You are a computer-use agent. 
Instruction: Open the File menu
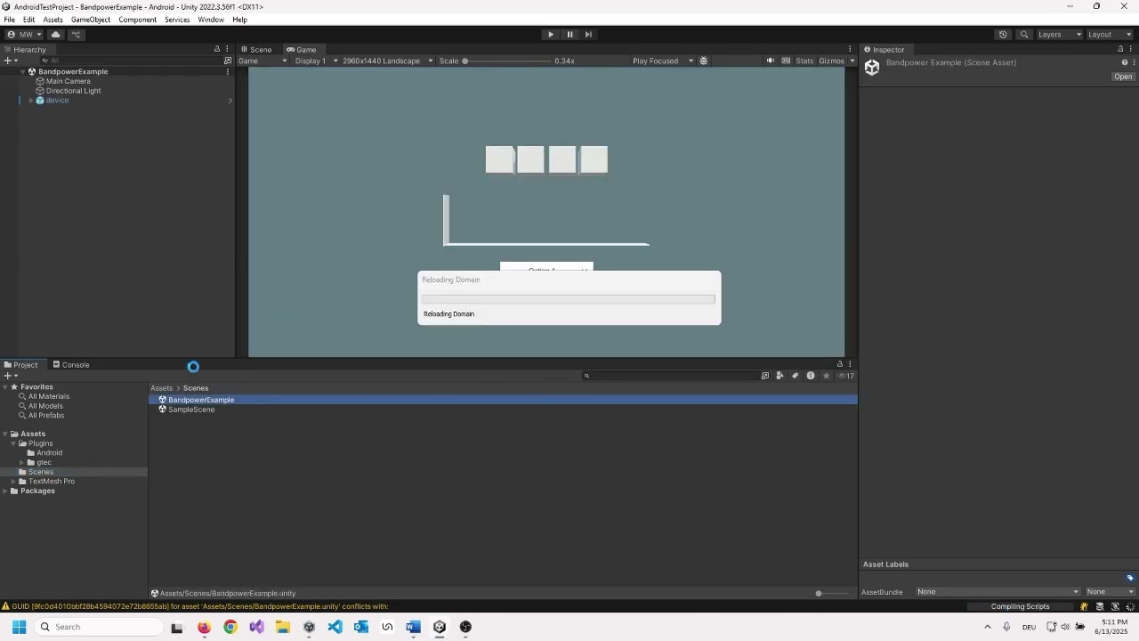tap(9, 20)
